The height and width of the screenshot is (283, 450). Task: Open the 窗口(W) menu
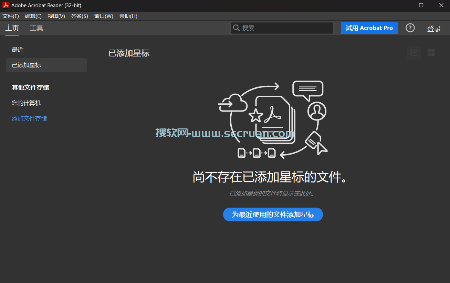click(x=104, y=16)
